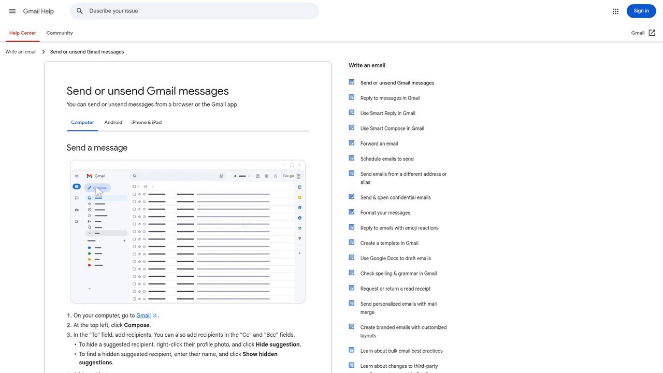Click article icon beside Create a template

tap(352, 242)
